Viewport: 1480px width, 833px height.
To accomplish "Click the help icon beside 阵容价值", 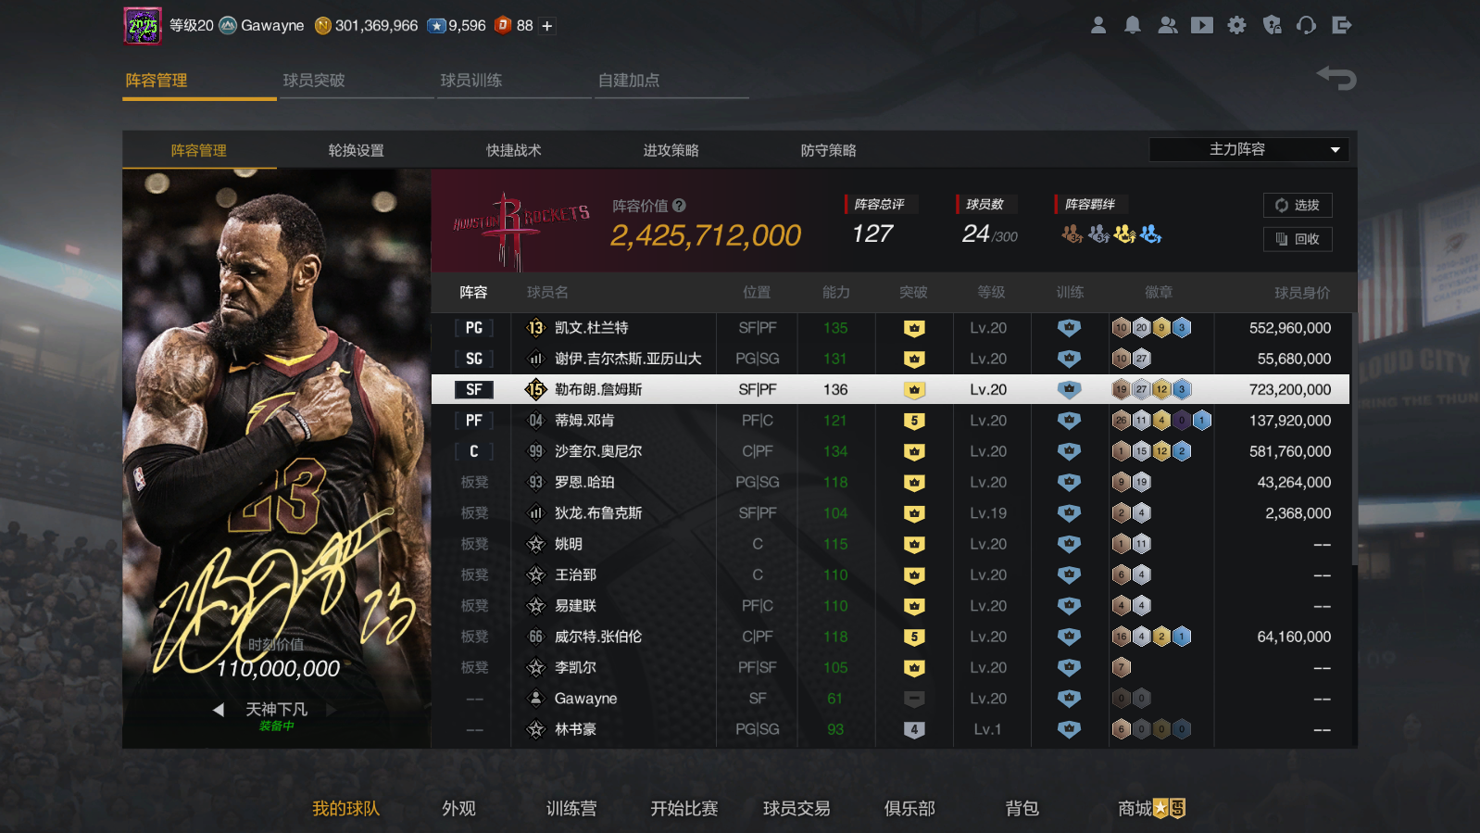I will (679, 206).
